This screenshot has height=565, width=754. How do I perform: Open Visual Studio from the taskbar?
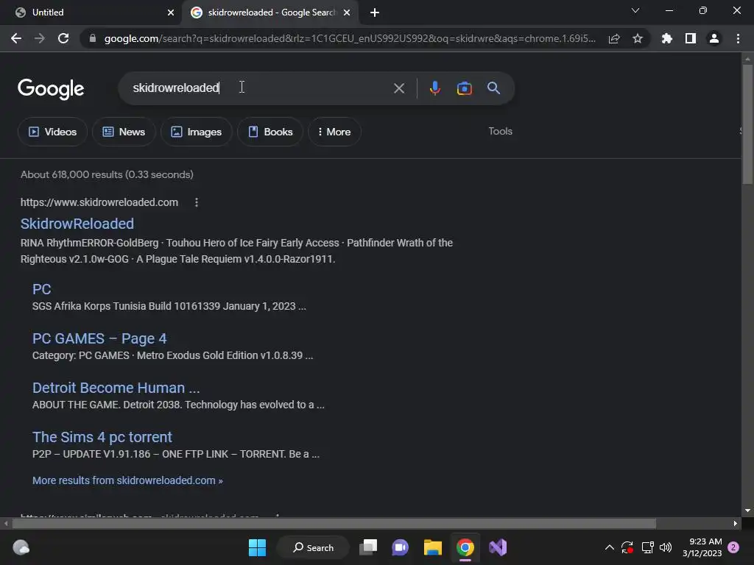[x=498, y=547]
